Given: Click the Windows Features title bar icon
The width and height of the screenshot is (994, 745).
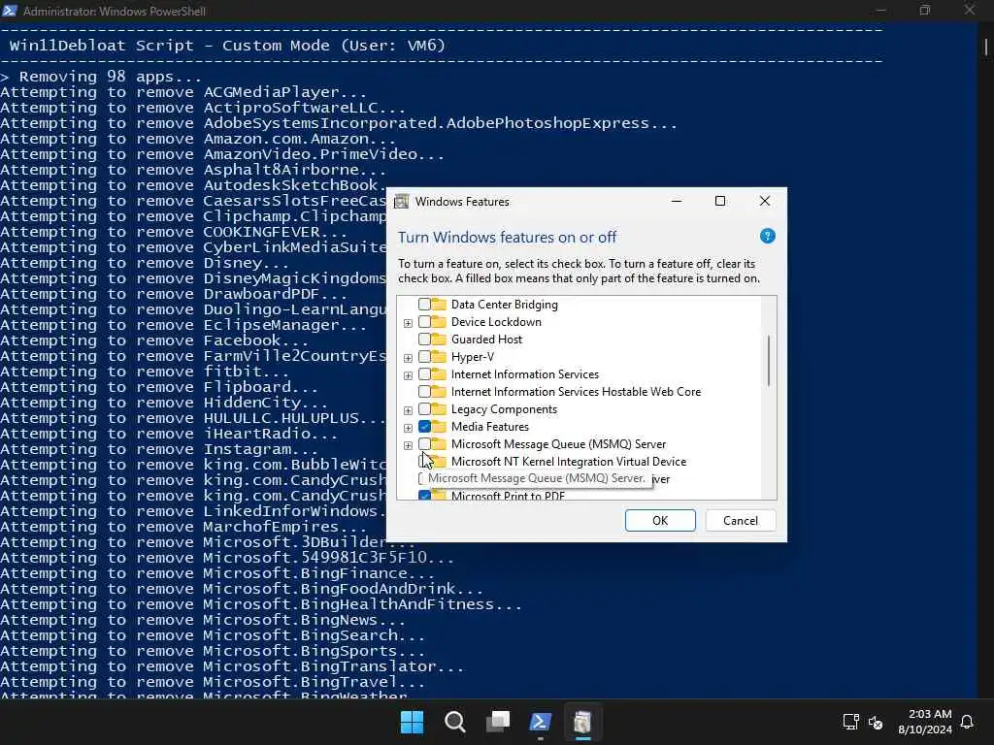Looking at the screenshot, I should point(401,202).
